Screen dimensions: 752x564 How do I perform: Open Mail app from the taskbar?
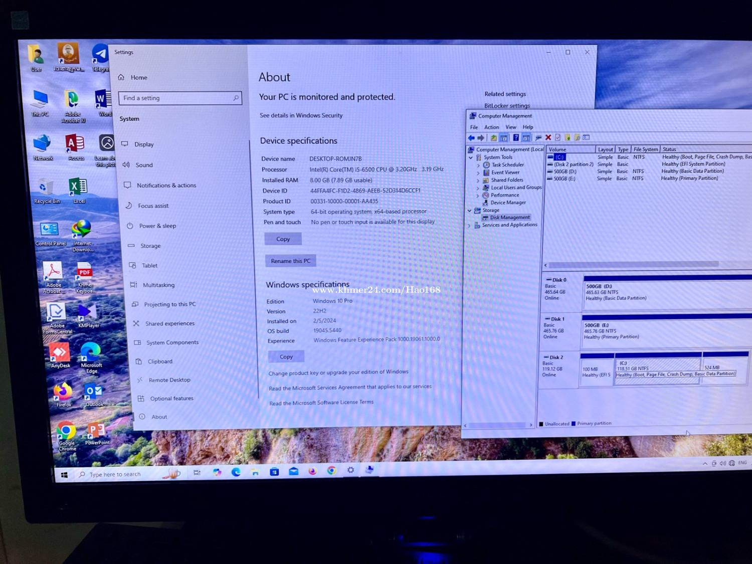(294, 471)
